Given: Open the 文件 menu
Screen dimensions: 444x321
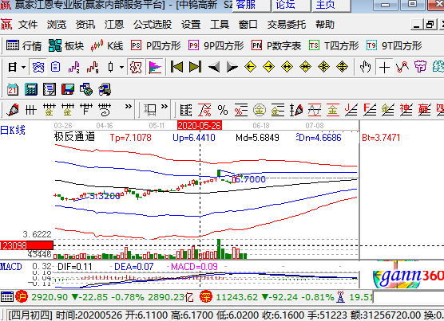Looking at the screenshot, I should coord(28,25).
